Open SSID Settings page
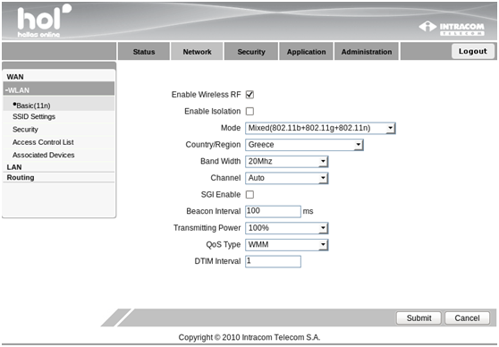This screenshot has width=499, height=347. tap(34, 116)
